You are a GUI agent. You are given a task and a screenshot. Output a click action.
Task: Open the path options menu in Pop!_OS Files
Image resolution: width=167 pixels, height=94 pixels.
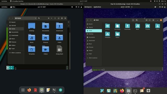pos(133,20)
